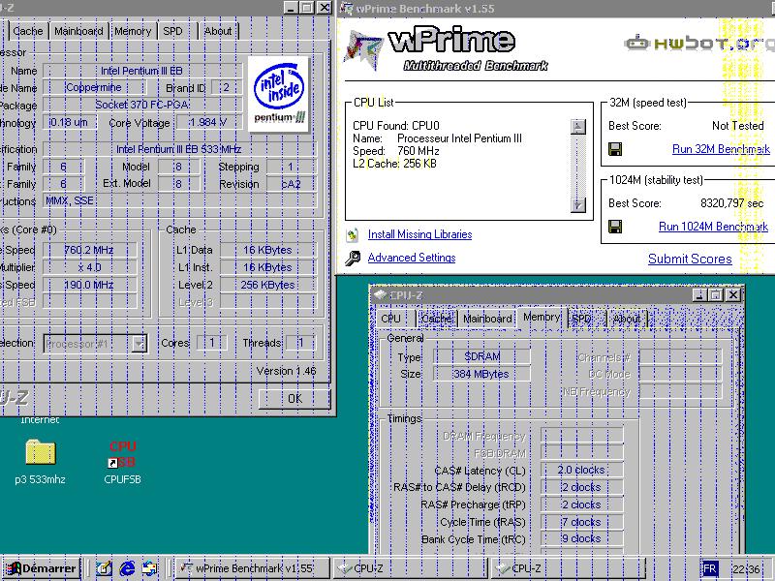Click the memory Type field SDRAM
Screen dimensions: 775x581
(x=481, y=356)
